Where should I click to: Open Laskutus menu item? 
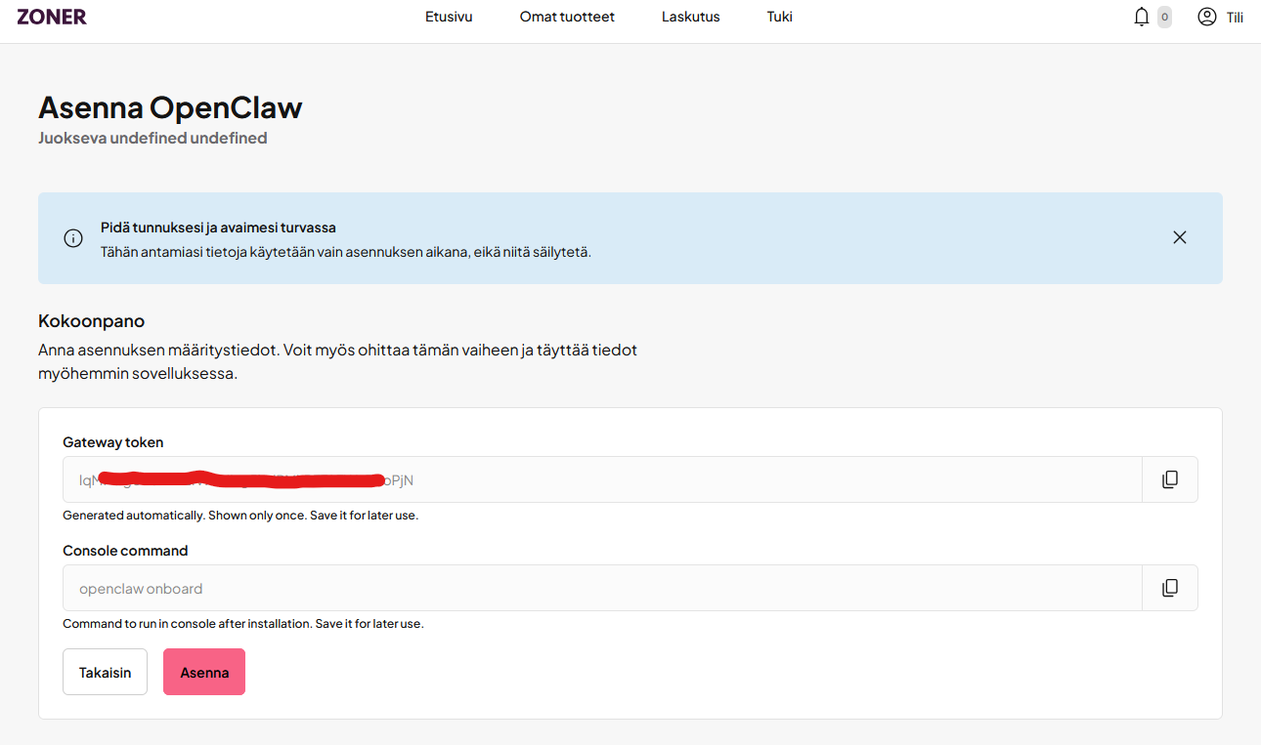point(691,17)
